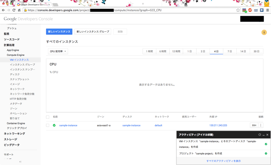This screenshot has width=271, height=165.
Task: Click the yellow info icon
Action: [264, 33]
